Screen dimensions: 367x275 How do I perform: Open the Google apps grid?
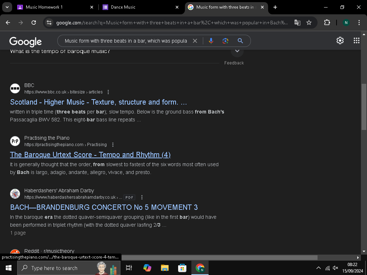pyautogui.click(x=357, y=40)
